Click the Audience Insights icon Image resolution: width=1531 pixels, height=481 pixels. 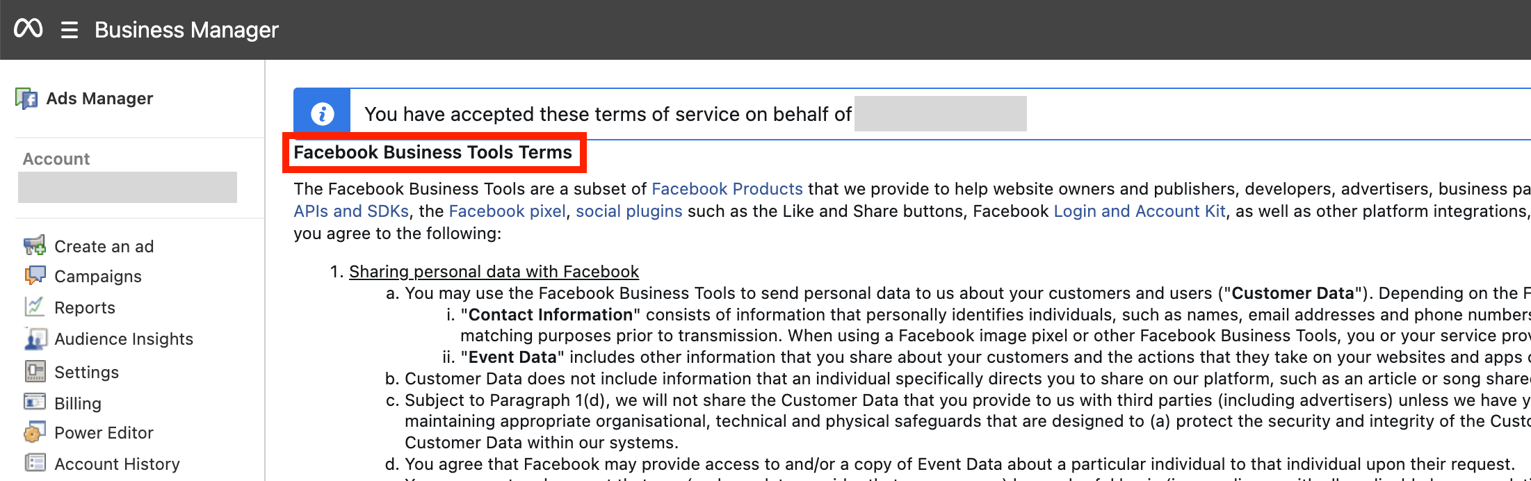point(35,339)
